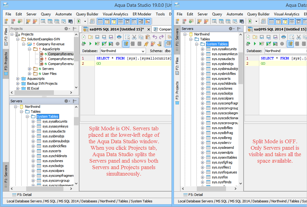
Task: Select sys.sysdbfiles in right window tree
Action: point(222,128)
